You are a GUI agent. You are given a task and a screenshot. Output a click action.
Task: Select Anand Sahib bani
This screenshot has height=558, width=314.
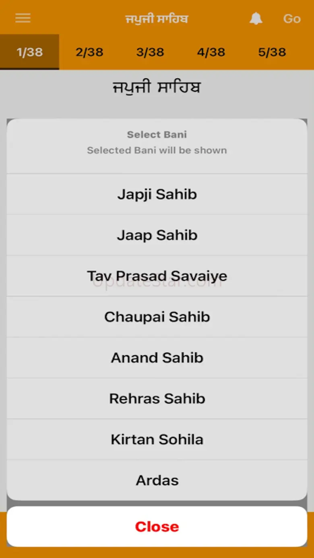157,358
